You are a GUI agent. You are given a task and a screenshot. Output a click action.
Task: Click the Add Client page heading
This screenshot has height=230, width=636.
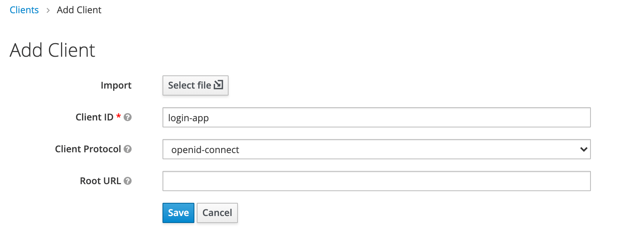(x=52, y=50)
